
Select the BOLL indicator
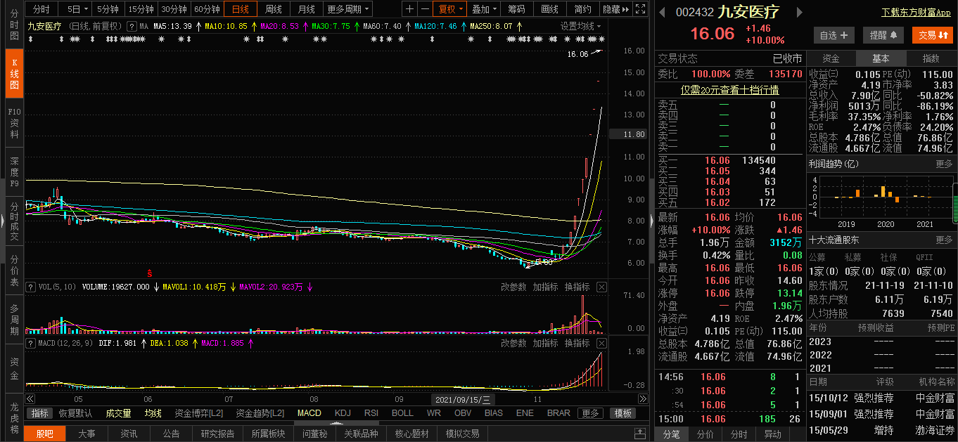402,413
